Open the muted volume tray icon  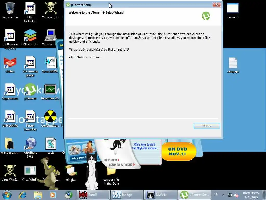236,195
